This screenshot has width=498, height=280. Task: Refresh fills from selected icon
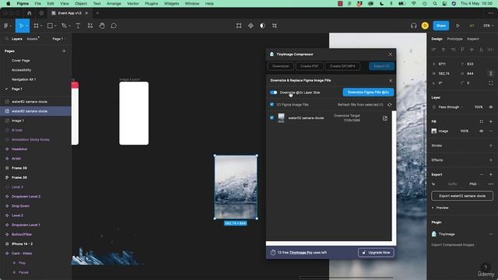pyautogui.click(x=389, y=104)
